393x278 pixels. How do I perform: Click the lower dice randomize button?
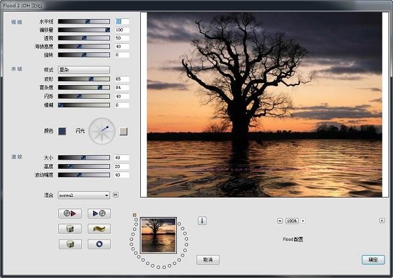point(70,244)
